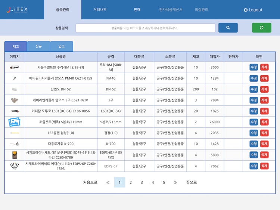280x210 pixels.
Task: Click the 상품명 column header
Action: coord(61,57)
